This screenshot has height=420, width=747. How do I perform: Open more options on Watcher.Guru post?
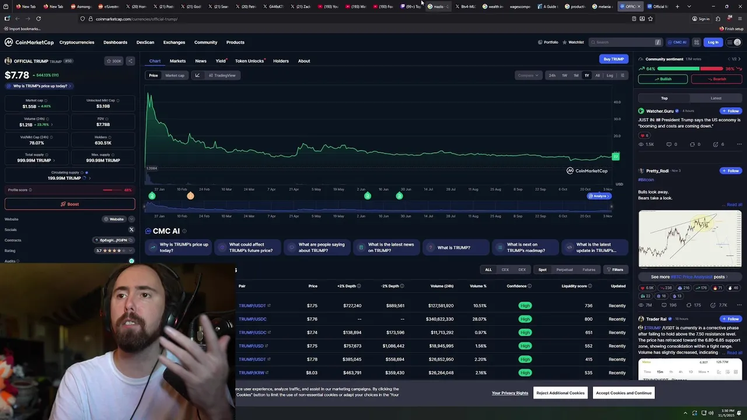coord(739,144)
